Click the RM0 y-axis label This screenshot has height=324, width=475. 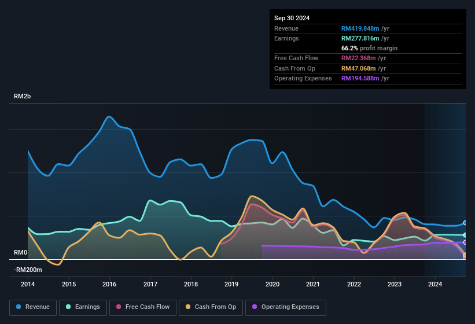tap(20, 252)
